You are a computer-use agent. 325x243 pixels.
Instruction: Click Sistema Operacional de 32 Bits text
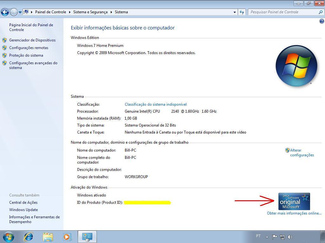tap(150, 125)
